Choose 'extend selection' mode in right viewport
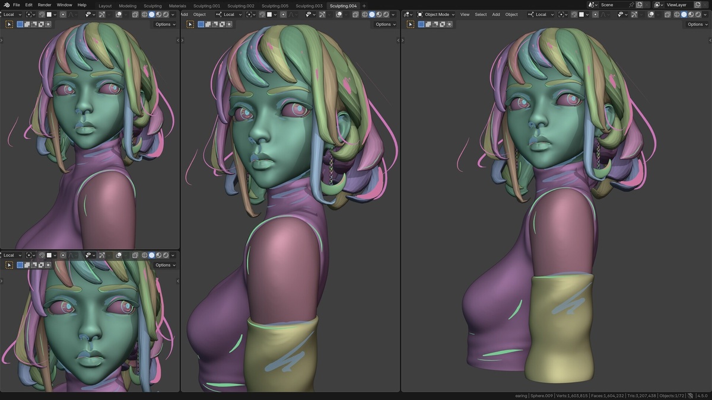The image size is (712, 400). (428, 24)
